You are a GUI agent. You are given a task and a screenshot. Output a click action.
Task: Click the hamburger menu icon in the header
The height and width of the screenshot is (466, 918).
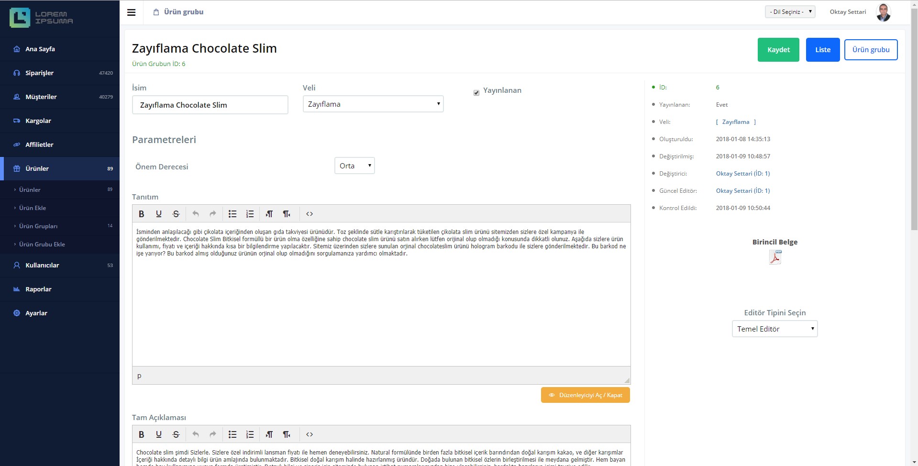tap(131, 12)
